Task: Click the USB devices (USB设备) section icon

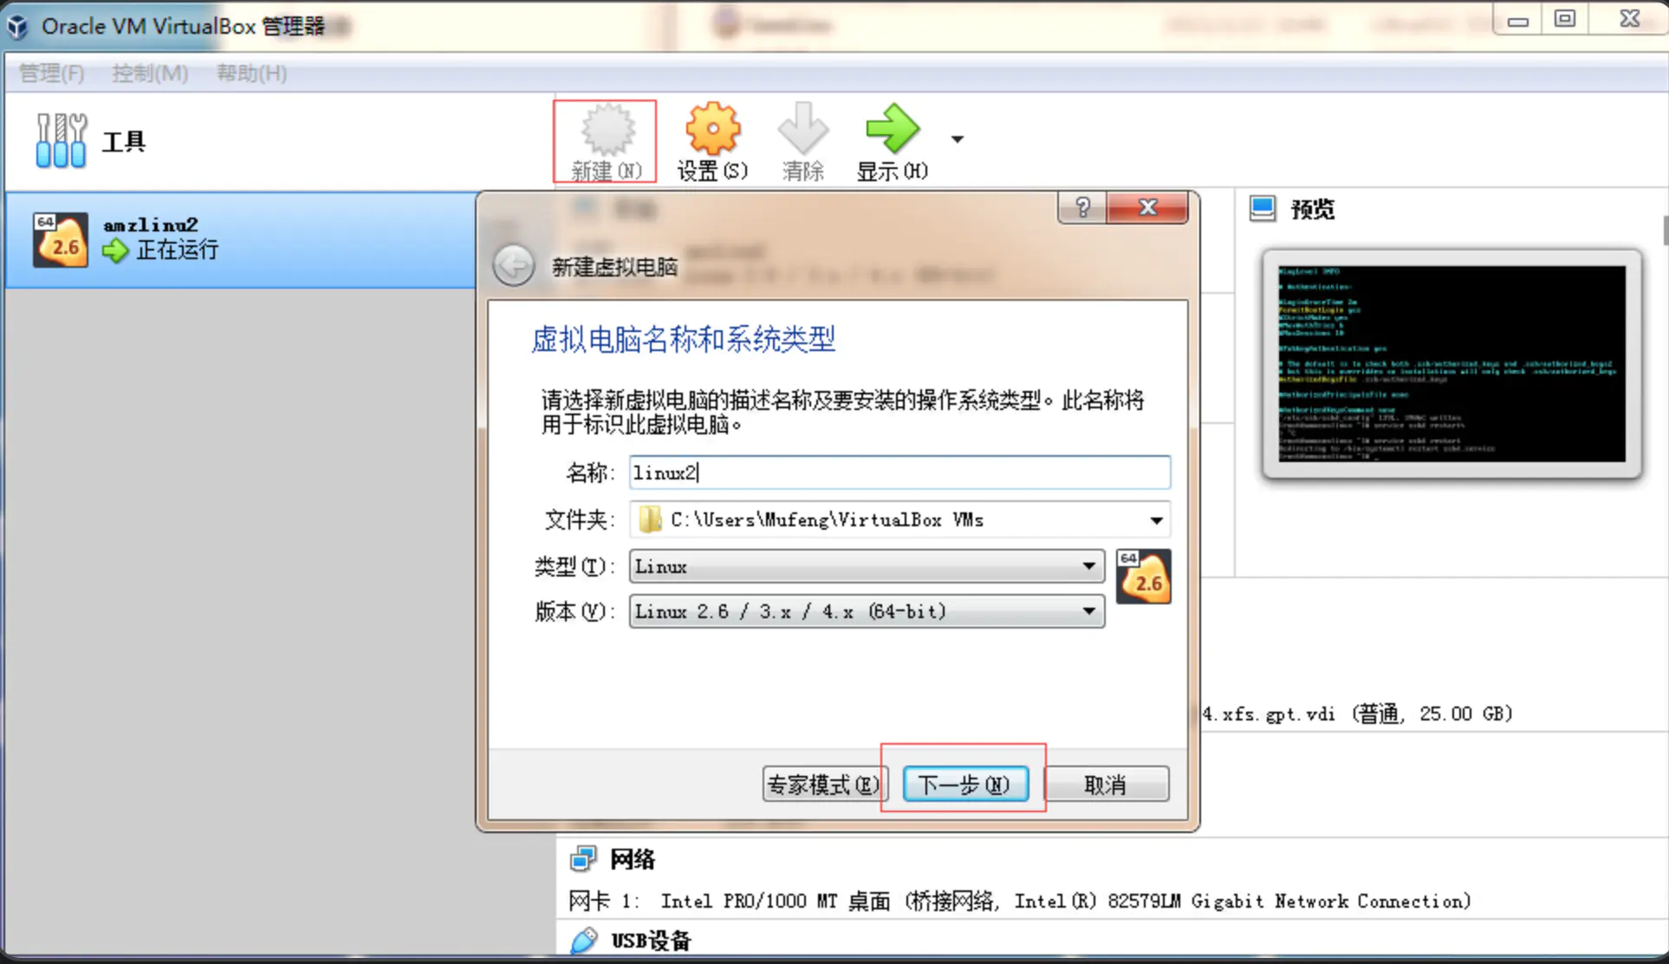Action: click(584, 941)
